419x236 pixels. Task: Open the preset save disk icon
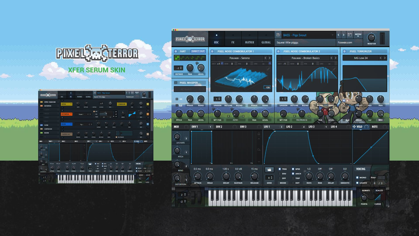[278, 35]
